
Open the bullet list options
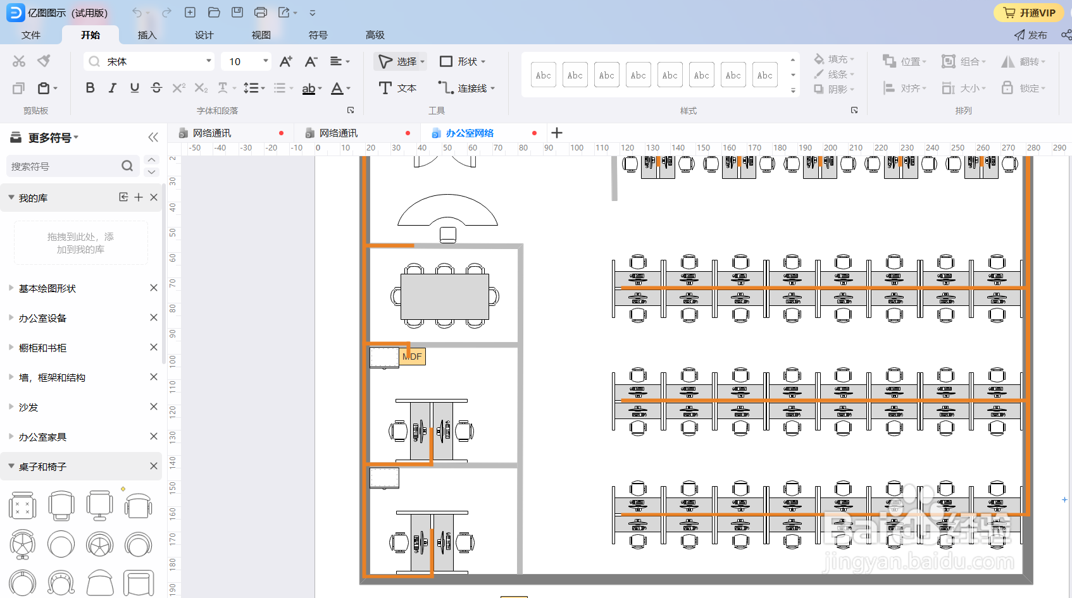[x=283, y=88]
